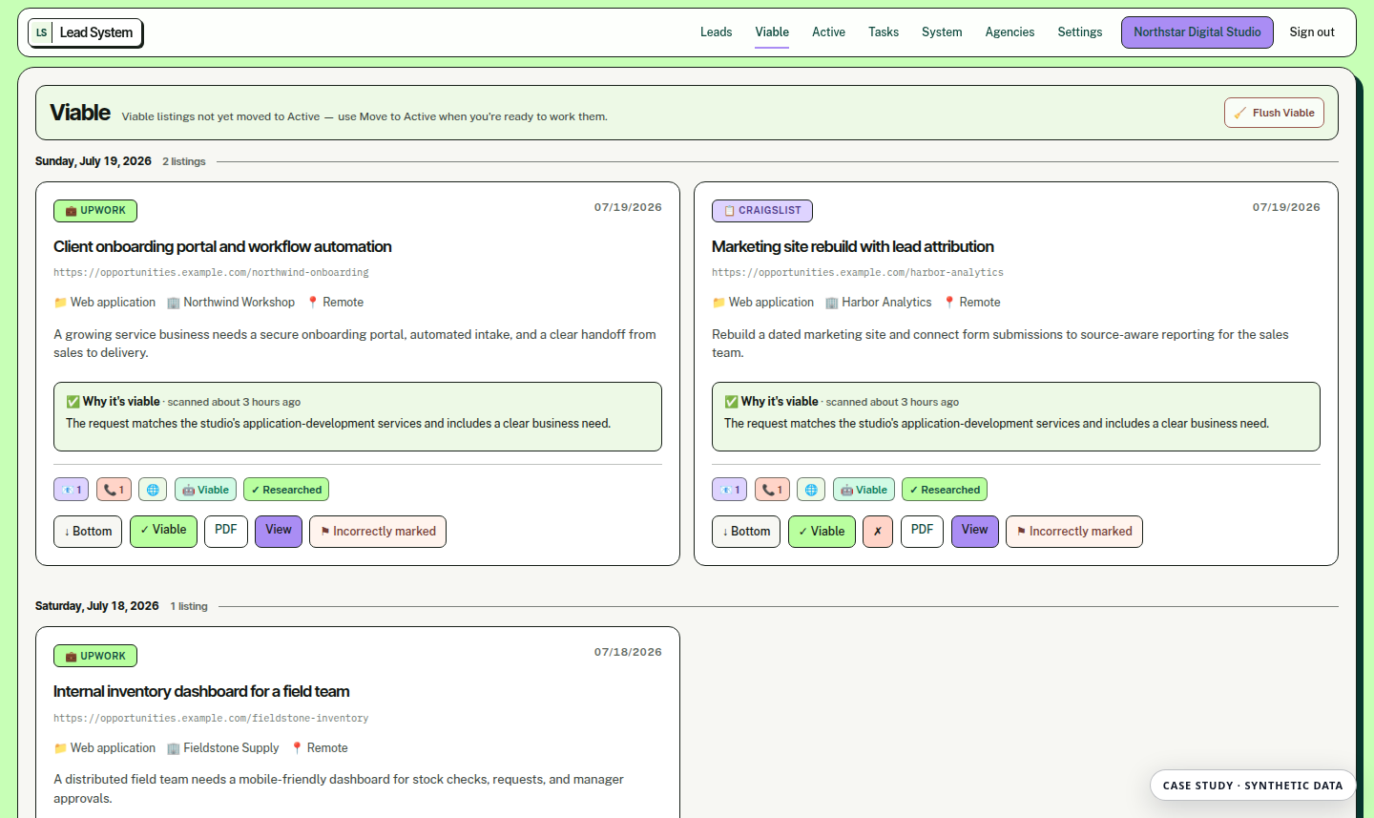Viewport: 1374px width, 818px height.
Task: Click the Remote location on Harbor Analytics card
Action: pos(972,303)
